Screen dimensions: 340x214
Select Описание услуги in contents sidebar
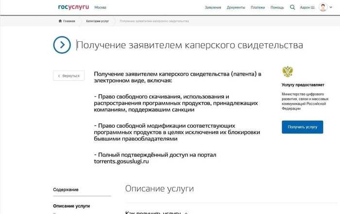point(71,206)
